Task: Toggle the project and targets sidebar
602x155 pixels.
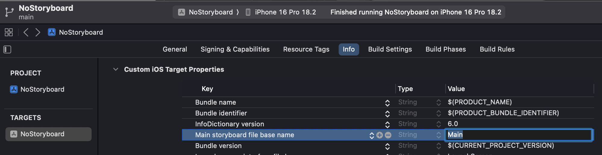Action: pos(7,49)
